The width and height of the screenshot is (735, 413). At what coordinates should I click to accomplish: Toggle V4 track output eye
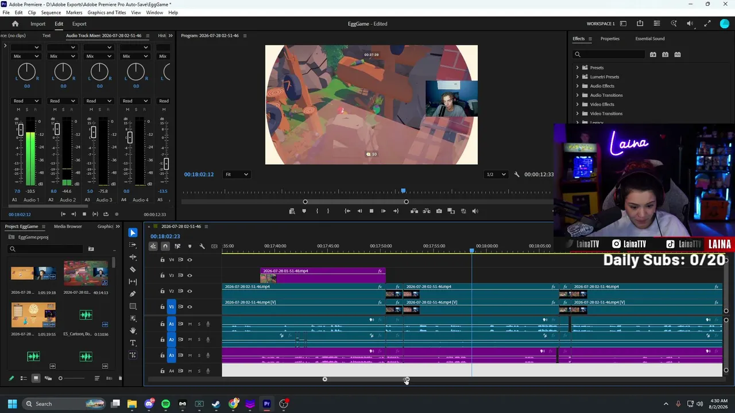pos(189,260)
